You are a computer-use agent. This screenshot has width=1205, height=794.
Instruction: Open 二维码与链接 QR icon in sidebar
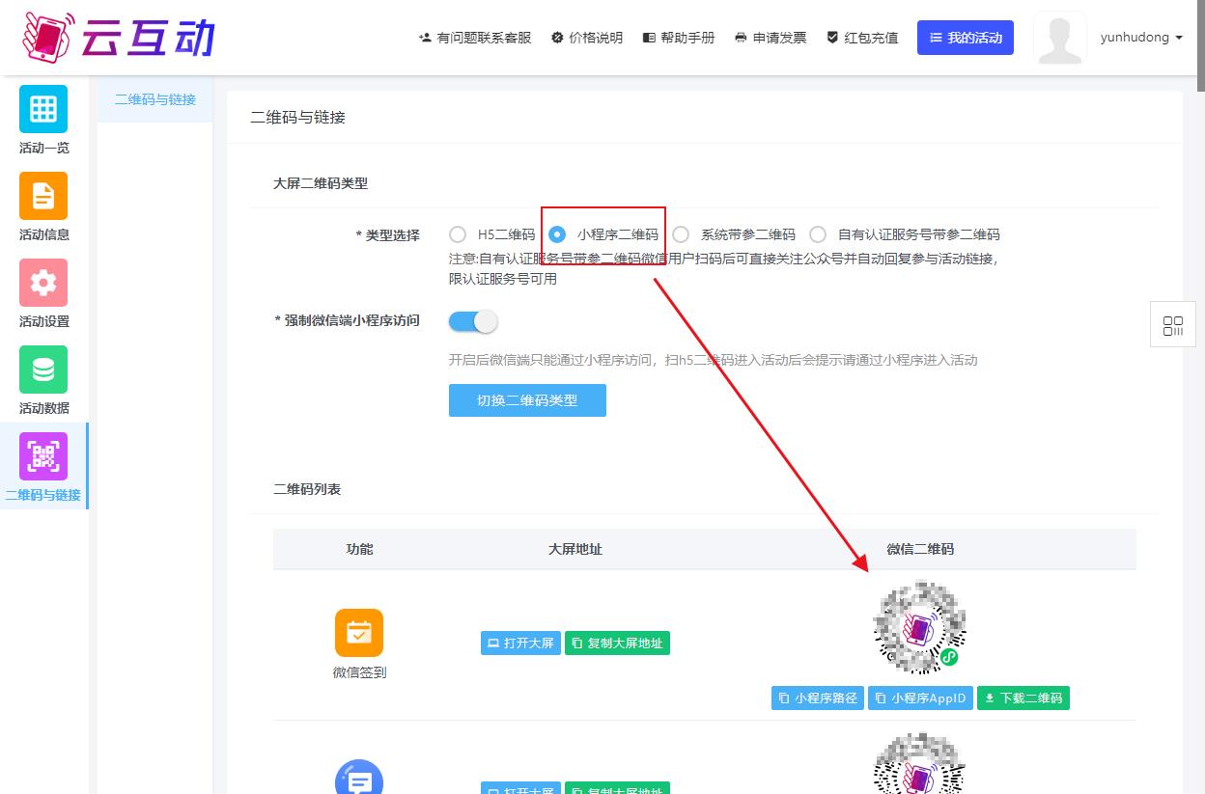click(x=43, y=456)
